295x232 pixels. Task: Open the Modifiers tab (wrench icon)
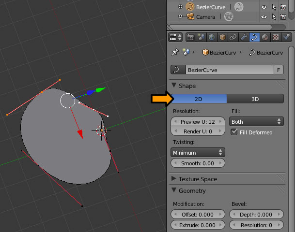(x=244, y=37)
